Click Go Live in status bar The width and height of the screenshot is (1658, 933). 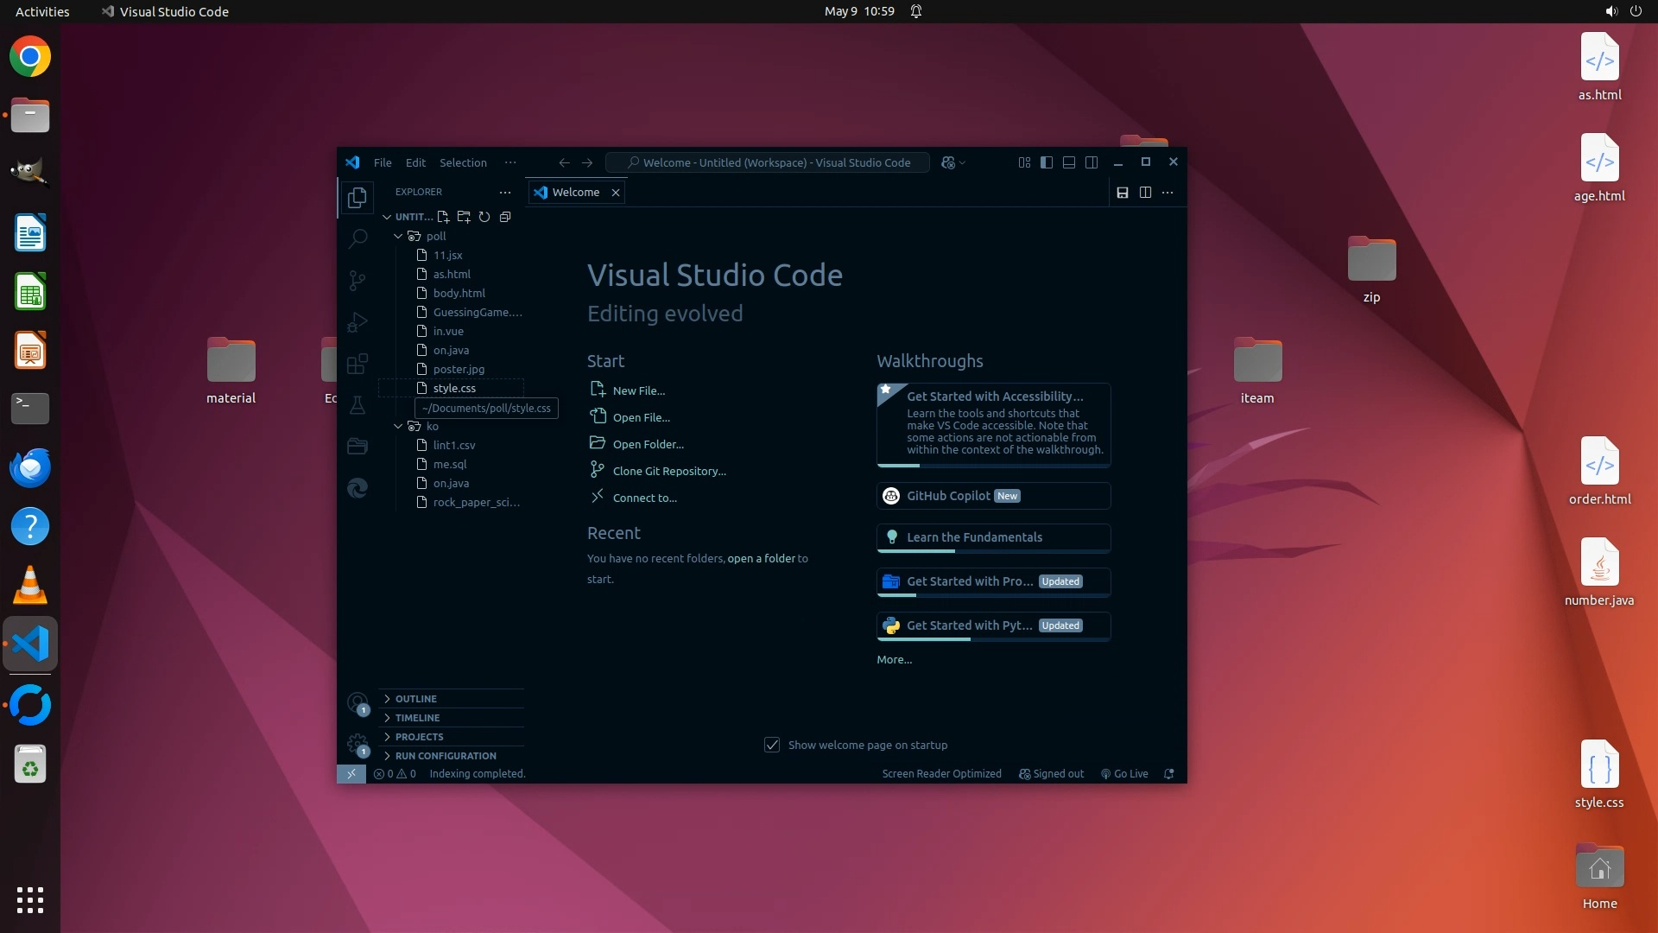1125,774
